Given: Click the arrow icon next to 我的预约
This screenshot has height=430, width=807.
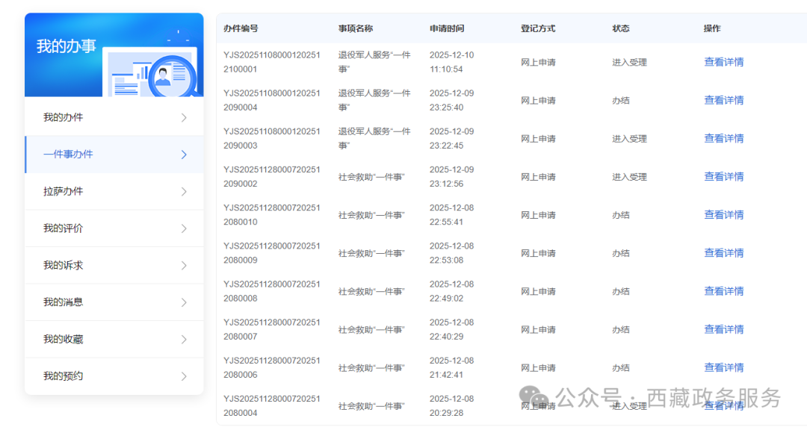Looking at the screenshot, I should coord(184,376).
